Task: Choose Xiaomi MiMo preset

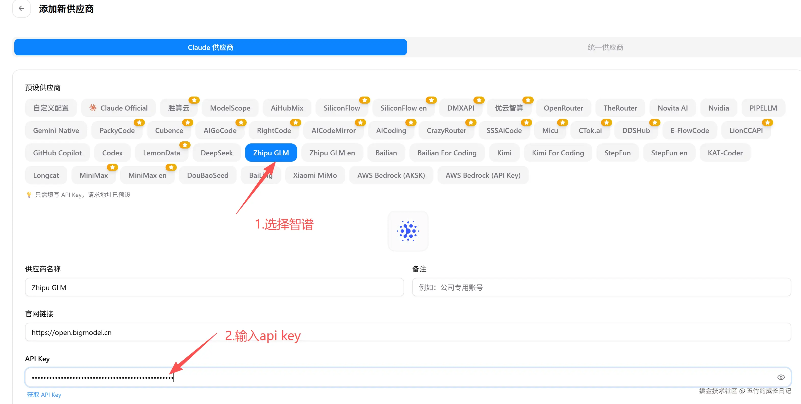Action: (x=315, y=175)
